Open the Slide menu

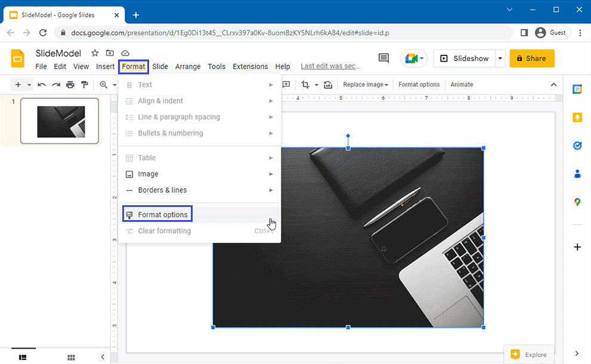(x=160, y=67)
